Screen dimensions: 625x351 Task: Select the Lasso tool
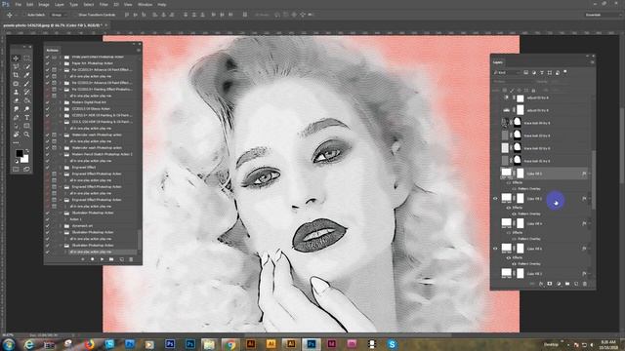pos(16,66)
